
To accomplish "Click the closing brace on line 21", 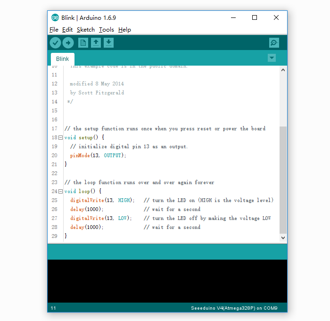I will (66, 164).
